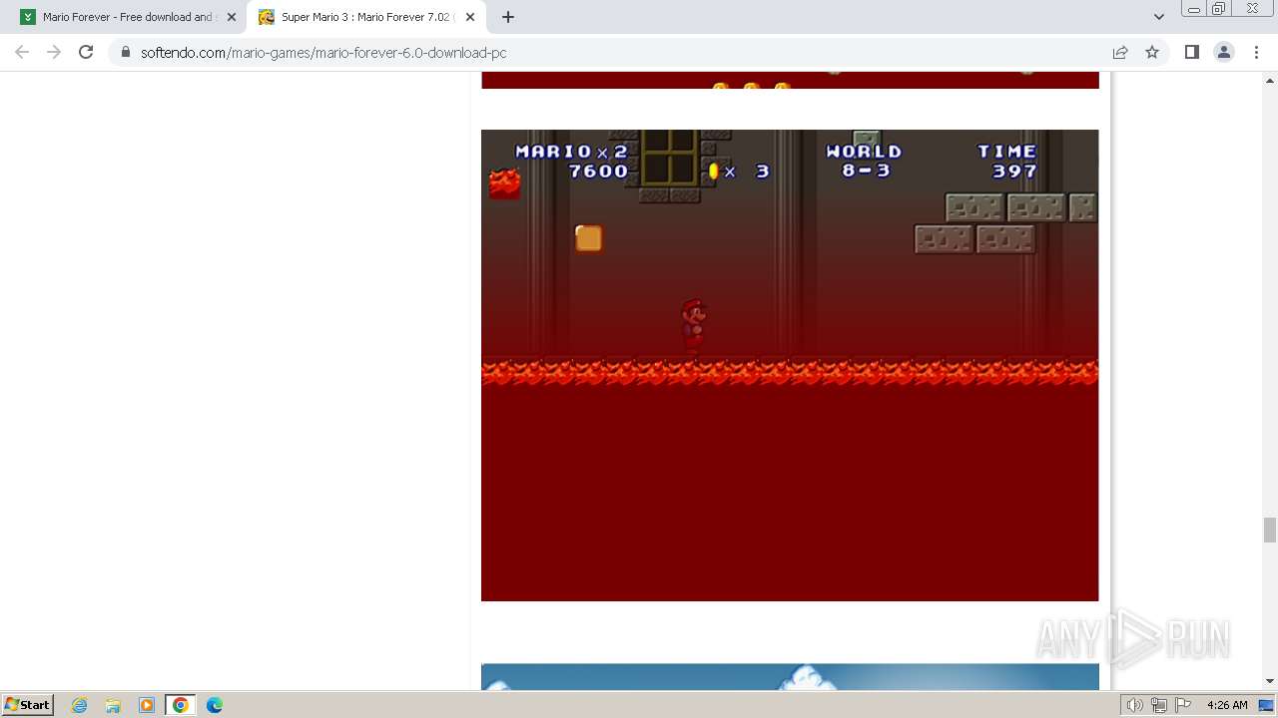1278x718 pixels.
Task: Select the Super Mario 3 : Mario Forever tab
Action: coord(365,17)
